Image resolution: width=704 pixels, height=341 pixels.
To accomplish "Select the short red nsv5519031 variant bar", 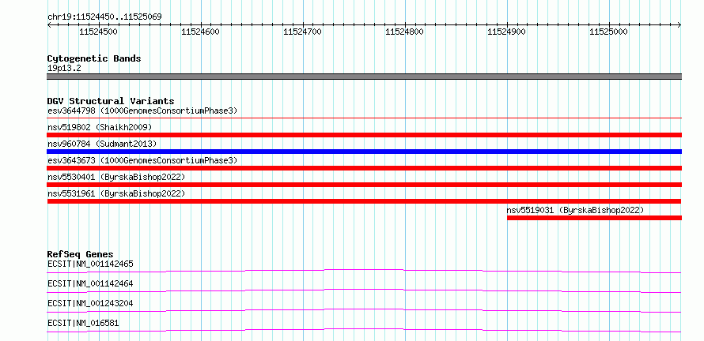I will click(x=595, y=218).
